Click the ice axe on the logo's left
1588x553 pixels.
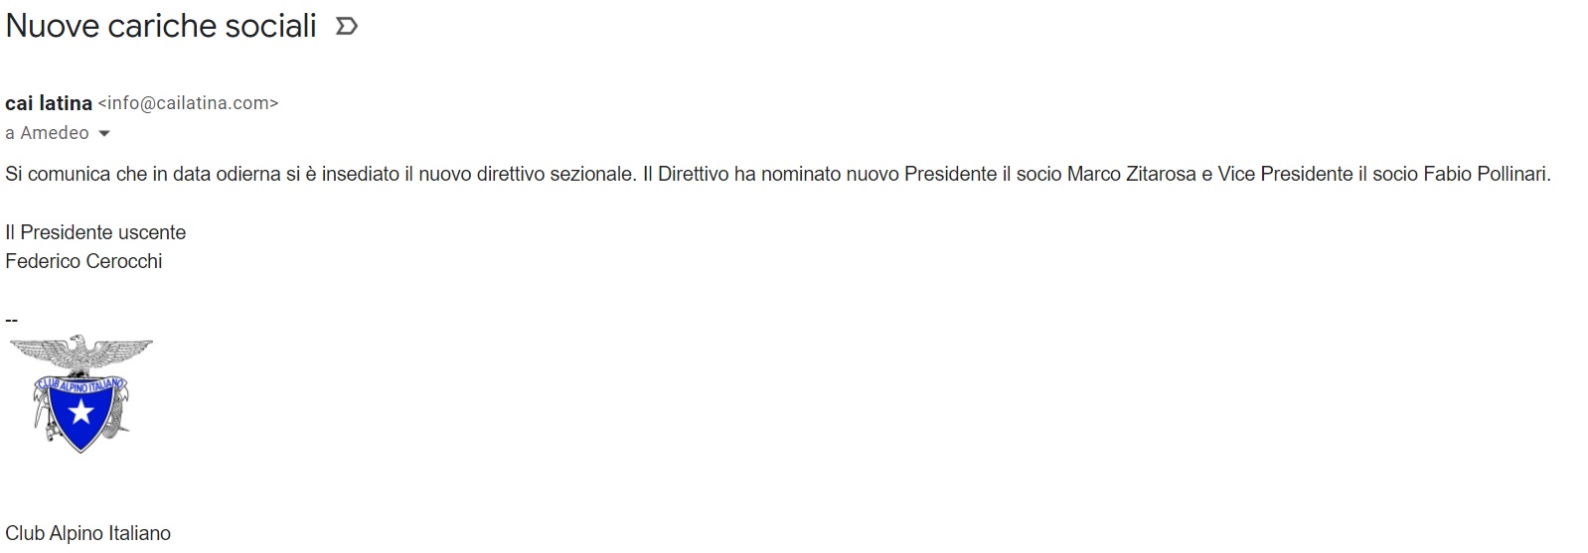(42, 413)
